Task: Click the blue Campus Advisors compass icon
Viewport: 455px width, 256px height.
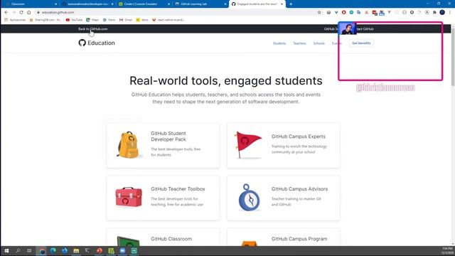Action: [x=249, y=198]
